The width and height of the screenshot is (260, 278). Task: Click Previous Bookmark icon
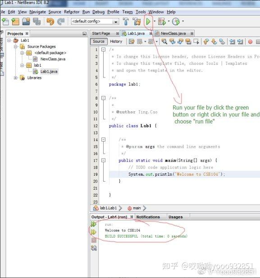click(206, 41)
